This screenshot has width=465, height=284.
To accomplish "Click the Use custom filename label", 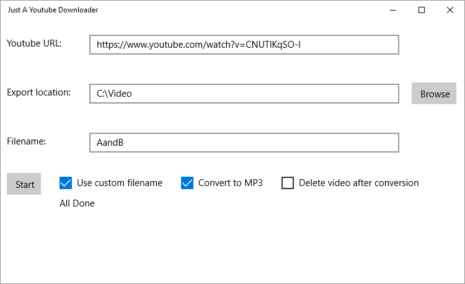I will tap(120, 183).
